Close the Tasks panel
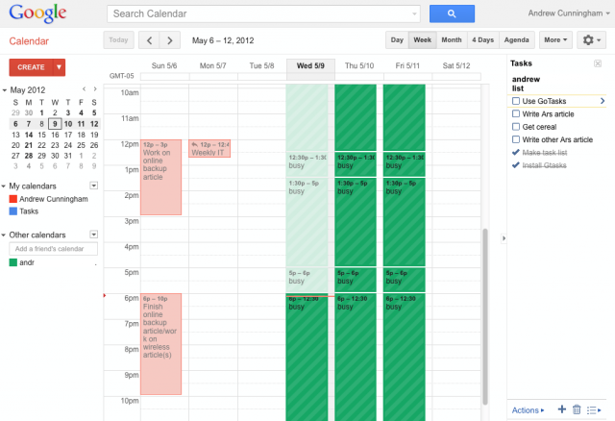The height and width of the screenshot is (421, 615). [598, 63]
